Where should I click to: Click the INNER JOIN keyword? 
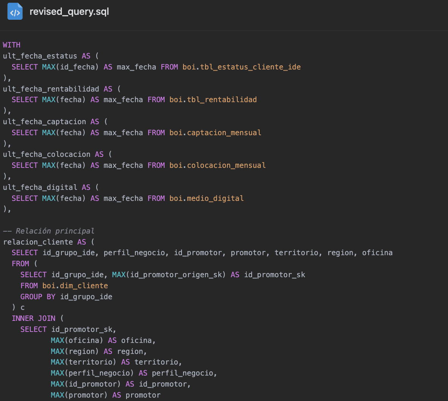tap(33, 318)
